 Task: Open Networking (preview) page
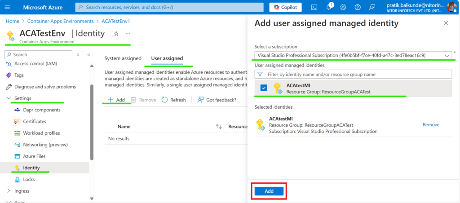point(44,145)
